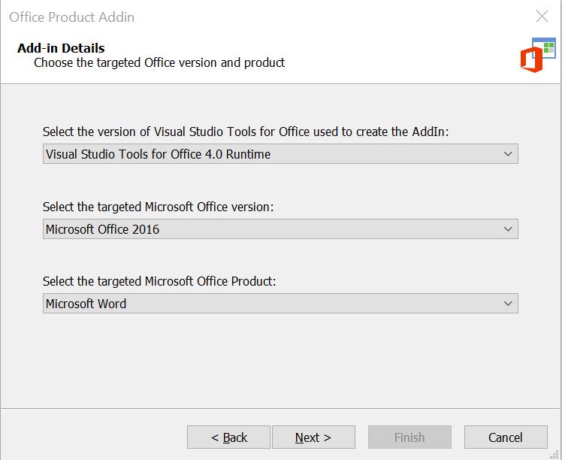Close the Office Product Addin dialog

542,16
